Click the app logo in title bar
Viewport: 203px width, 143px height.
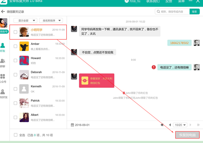click(x=3, y=2)
